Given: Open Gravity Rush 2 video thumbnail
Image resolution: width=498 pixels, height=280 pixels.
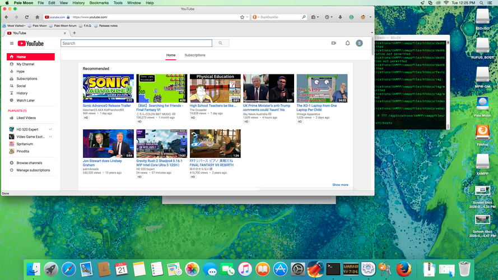Looking at the screenshot, I should click(162, 143).
